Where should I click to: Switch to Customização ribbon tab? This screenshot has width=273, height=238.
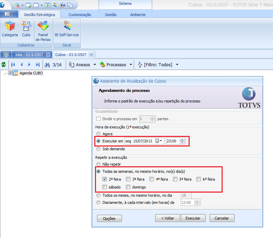(x=80, y=15)
